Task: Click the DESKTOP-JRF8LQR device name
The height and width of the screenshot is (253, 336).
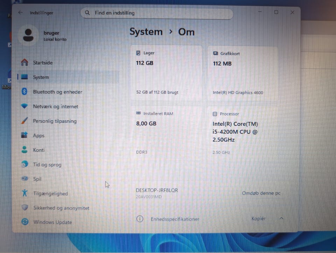Action: point(157,190)
